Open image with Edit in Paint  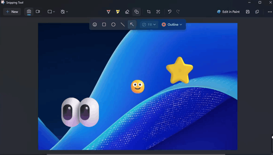click(228, 12)
